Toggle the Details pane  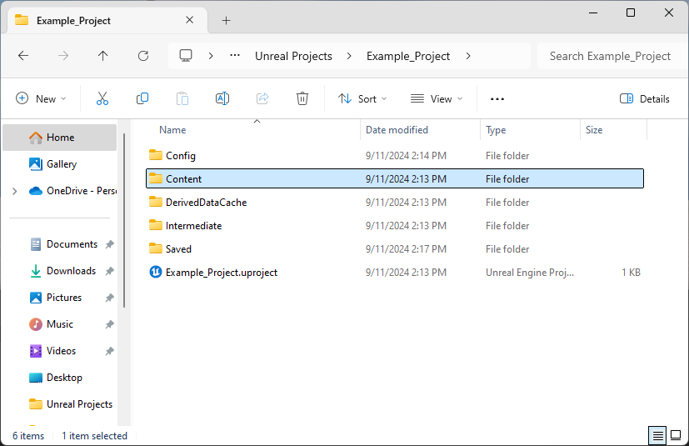[x=644, y=98]
